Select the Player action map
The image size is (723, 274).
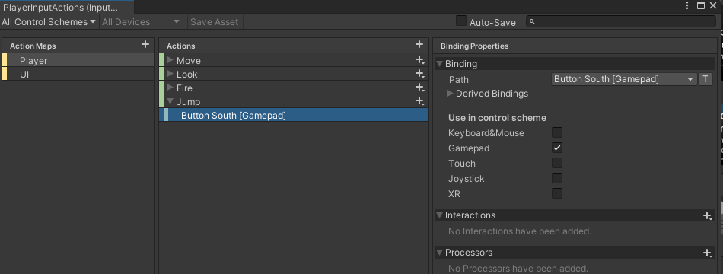click(78, 60)
